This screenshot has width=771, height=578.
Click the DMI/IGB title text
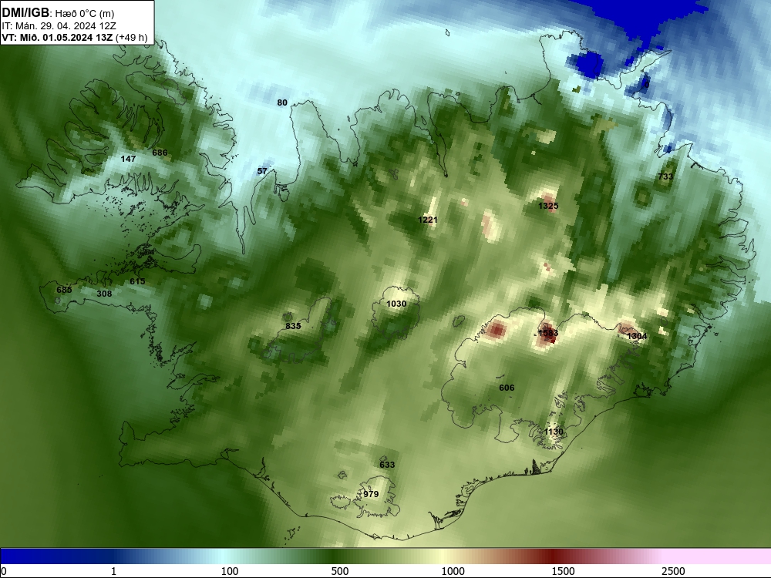pyautogui.click(x=26, y=12)
